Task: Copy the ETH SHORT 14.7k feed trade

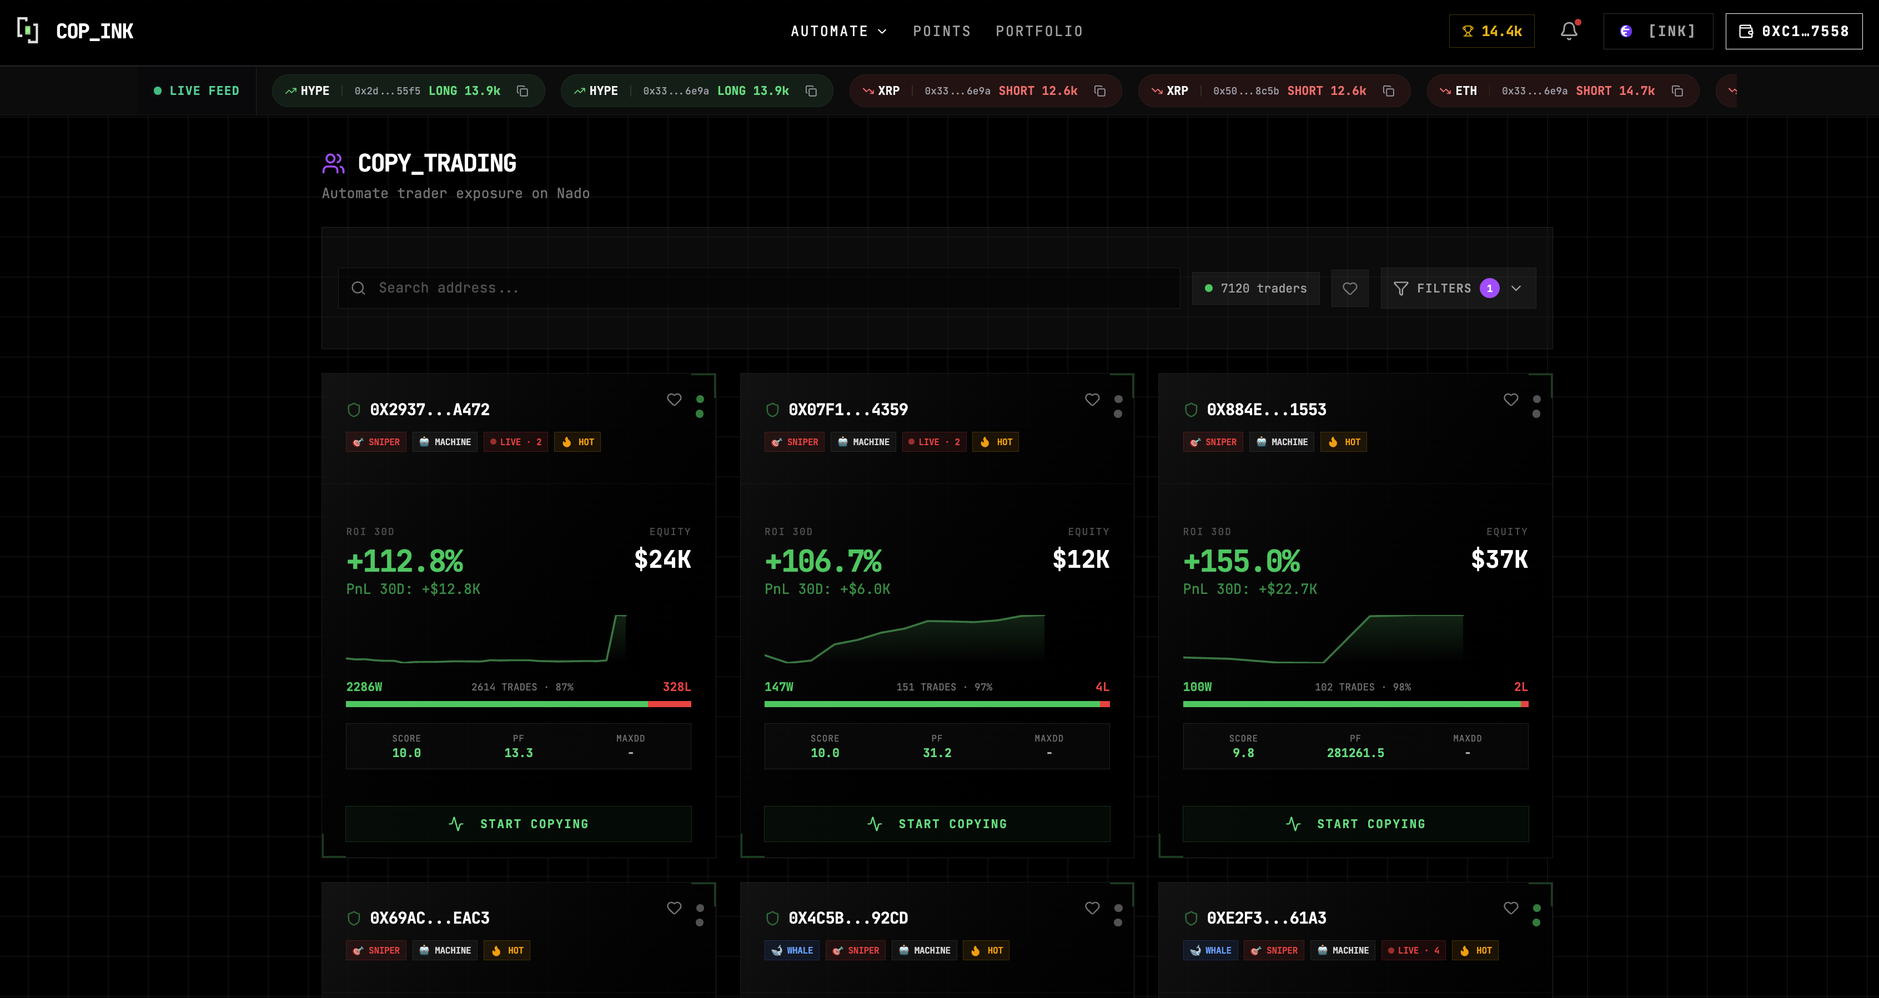Action: tap(1677, 91)
